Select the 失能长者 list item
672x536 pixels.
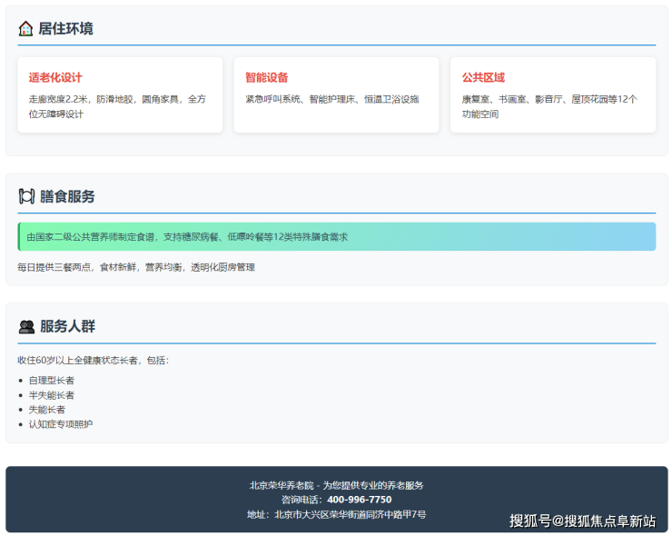point(47,409)
